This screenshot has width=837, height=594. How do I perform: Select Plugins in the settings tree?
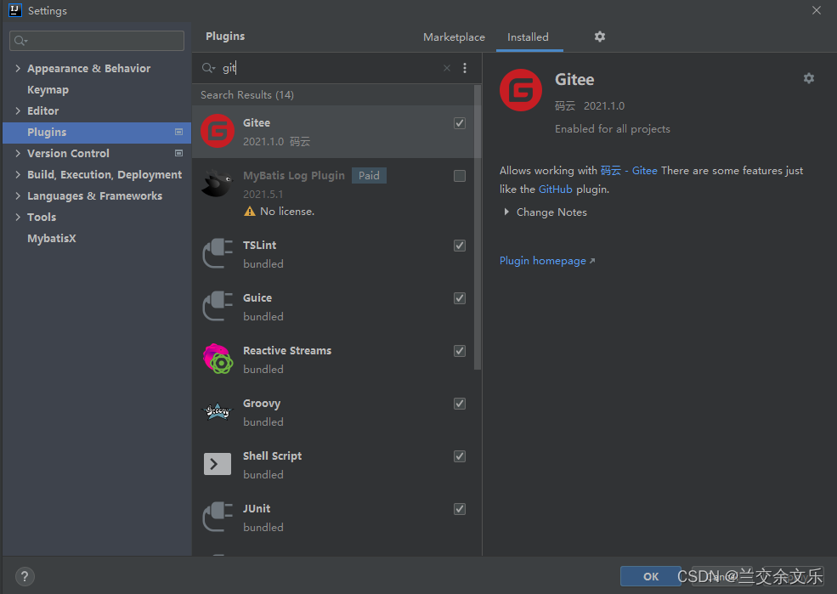(97, 132)
